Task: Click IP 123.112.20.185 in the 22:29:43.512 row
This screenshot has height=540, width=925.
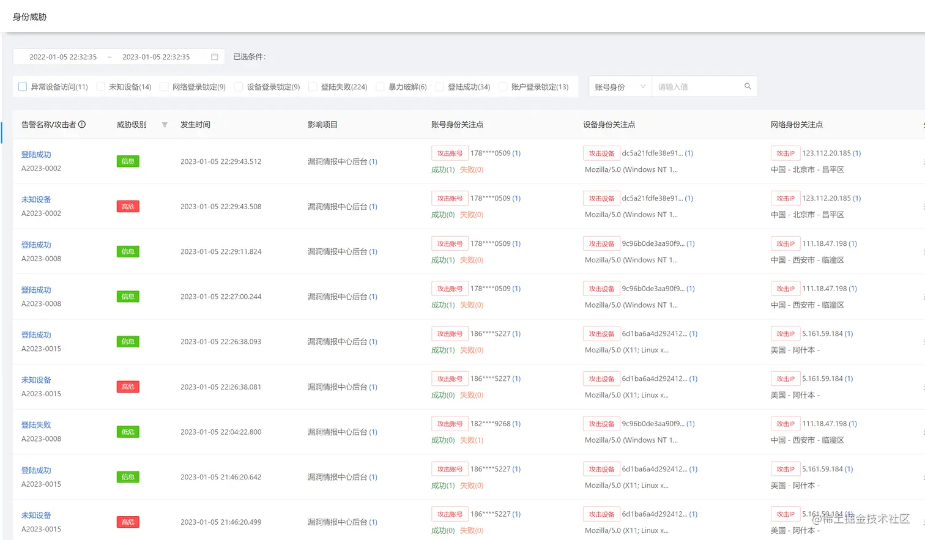Action: tap(827, 153)
